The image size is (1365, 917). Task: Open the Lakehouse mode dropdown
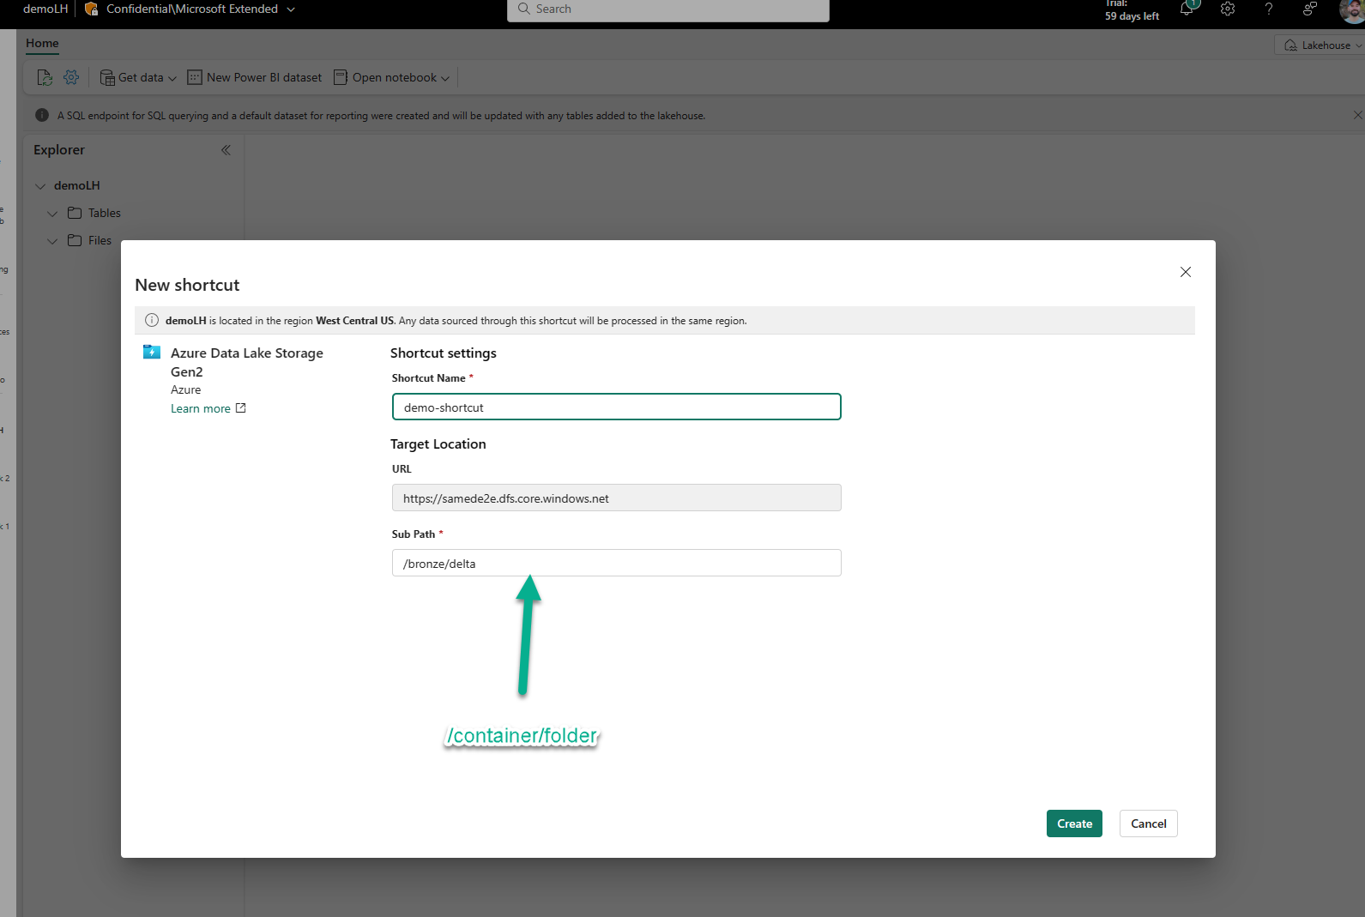[1321, 45]
